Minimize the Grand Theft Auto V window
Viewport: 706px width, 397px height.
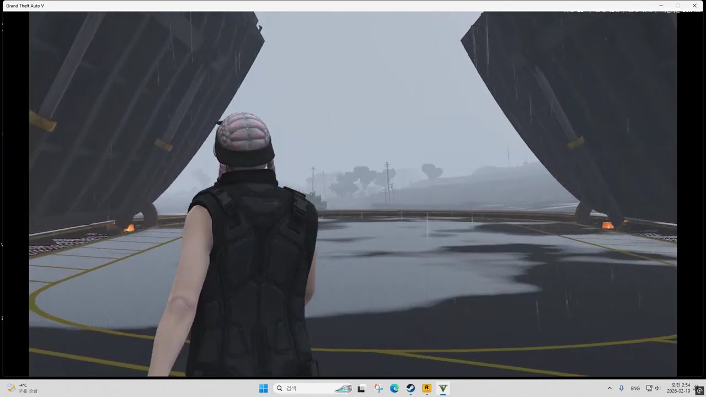coord(661,6)
